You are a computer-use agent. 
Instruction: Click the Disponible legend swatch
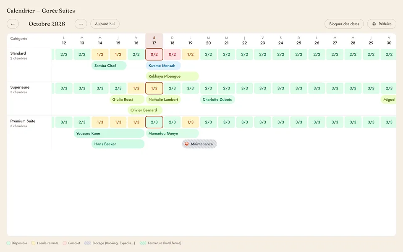pos(8,243)
